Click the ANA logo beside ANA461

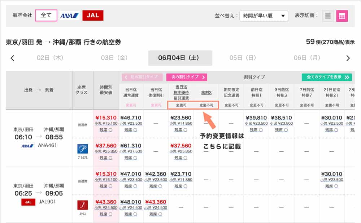pyautogui.click(x=27, y=146)
